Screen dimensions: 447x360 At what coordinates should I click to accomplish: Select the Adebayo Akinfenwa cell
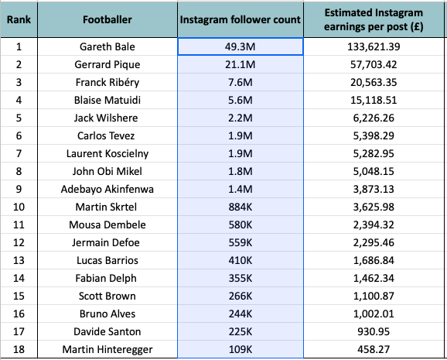click(107, 189)
